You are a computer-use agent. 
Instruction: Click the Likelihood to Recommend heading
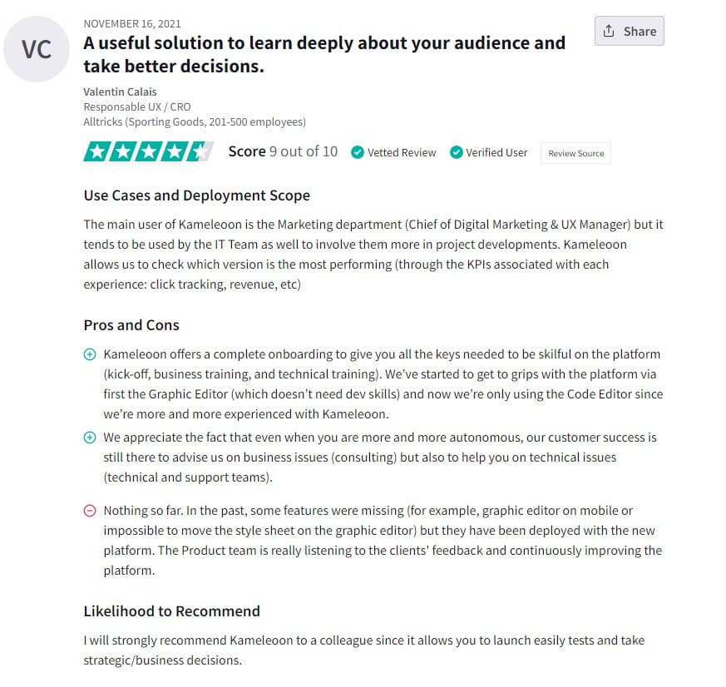pos(171,611)
